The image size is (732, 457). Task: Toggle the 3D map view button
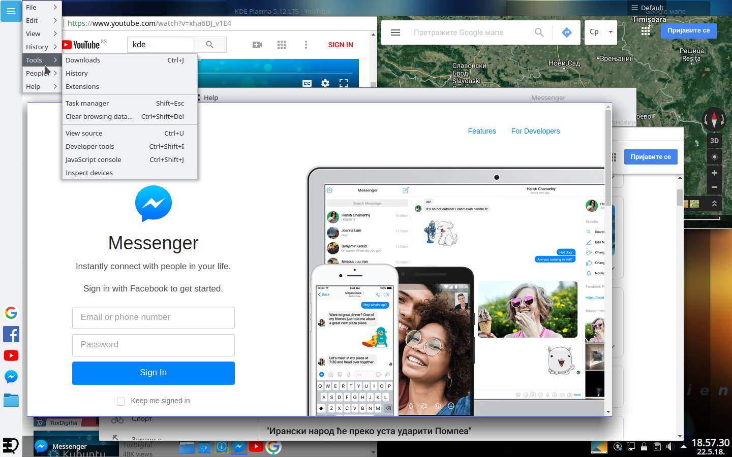(714, 141)
